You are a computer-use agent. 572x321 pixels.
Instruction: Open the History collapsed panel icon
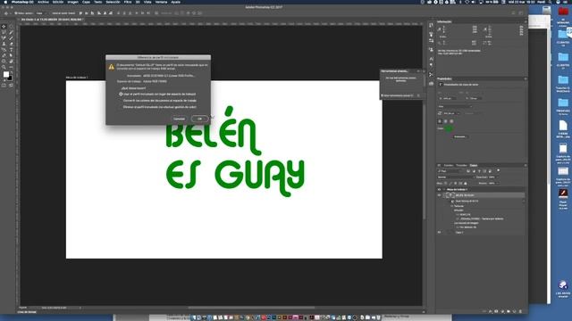click(x=431, y=26)
